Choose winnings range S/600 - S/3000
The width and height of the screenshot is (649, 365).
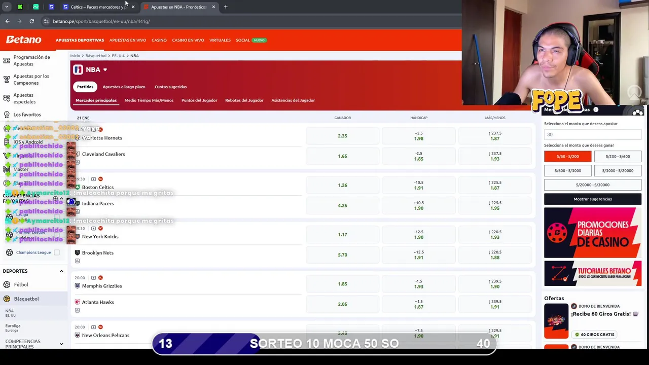(567, 171)
